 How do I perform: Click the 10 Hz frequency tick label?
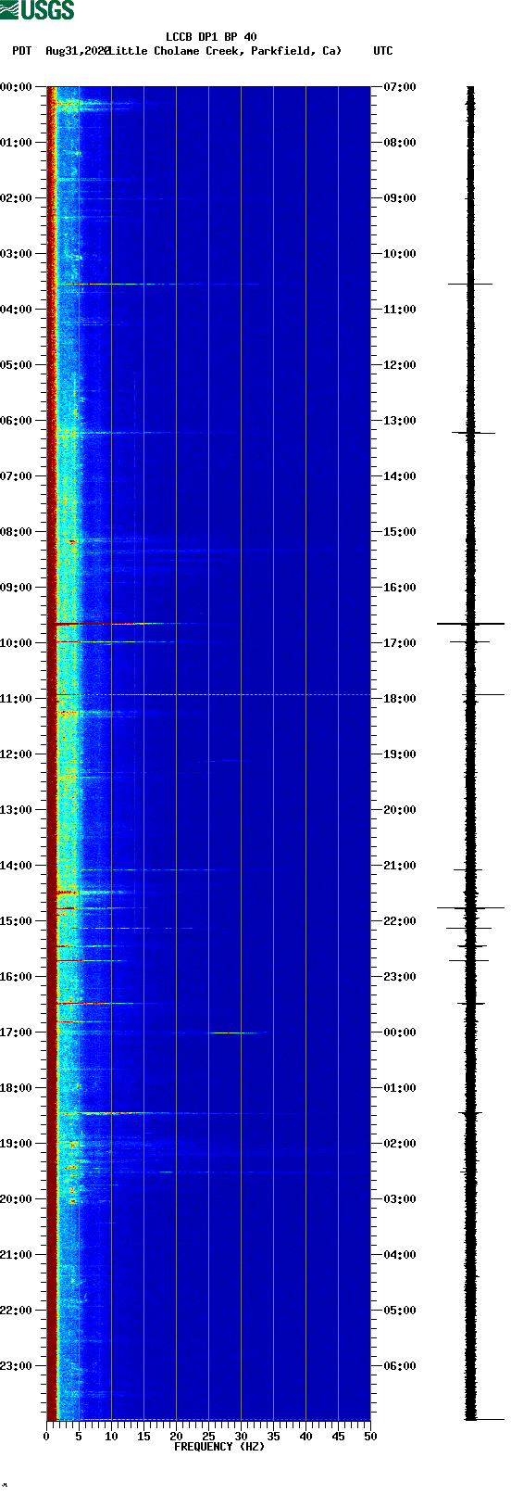111,1437
